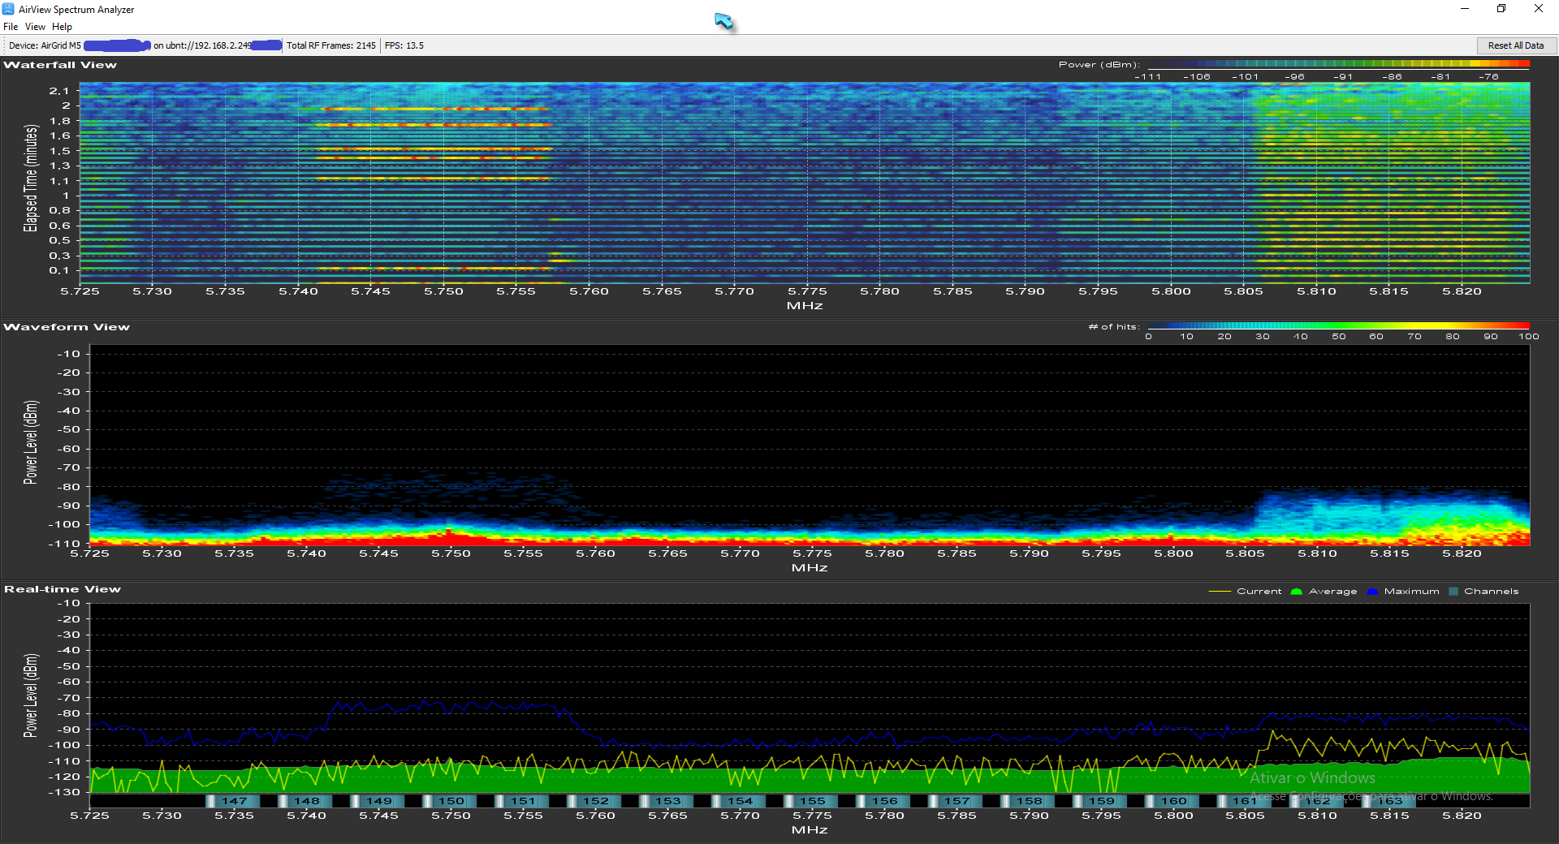
Task: Click the green Average legend icon
Action: coord(1296,592)
